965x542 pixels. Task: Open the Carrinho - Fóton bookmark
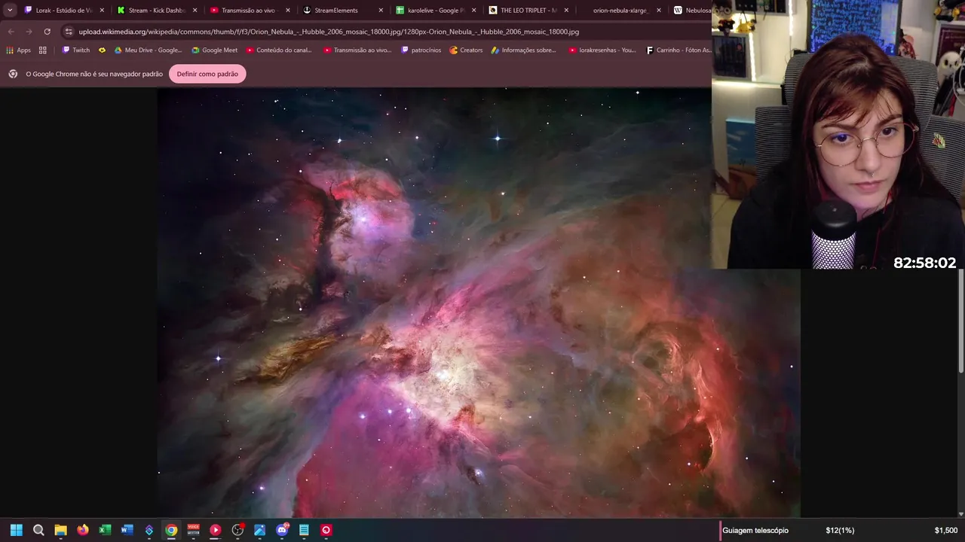tap(679, 50)
